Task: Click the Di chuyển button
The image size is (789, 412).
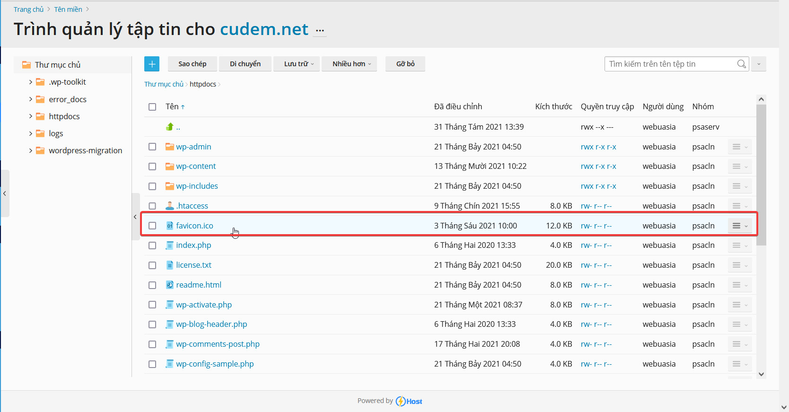Action: [x=245, y=64]
